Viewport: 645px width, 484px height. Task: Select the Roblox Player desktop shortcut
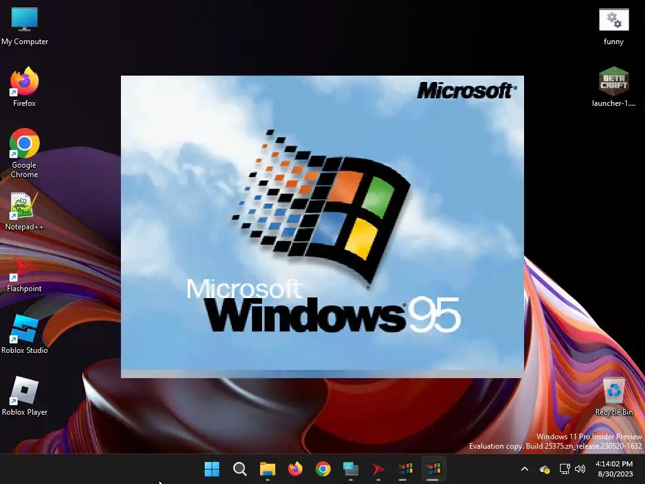[x=25, y=396]
